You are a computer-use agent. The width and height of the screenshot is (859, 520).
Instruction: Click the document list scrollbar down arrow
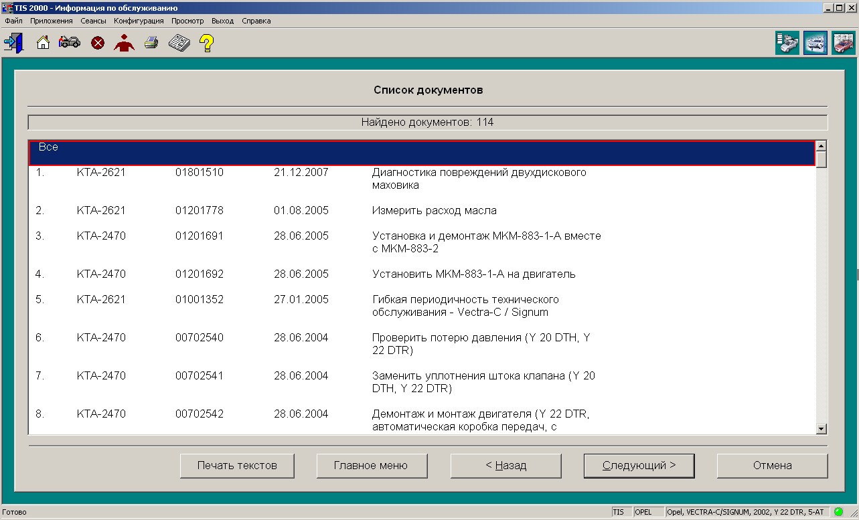[822, 428]
